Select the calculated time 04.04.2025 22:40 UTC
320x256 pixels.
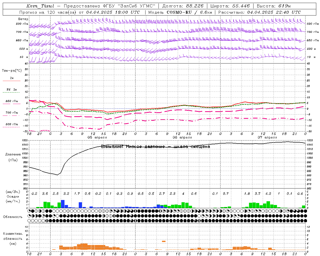click(274, 12)
